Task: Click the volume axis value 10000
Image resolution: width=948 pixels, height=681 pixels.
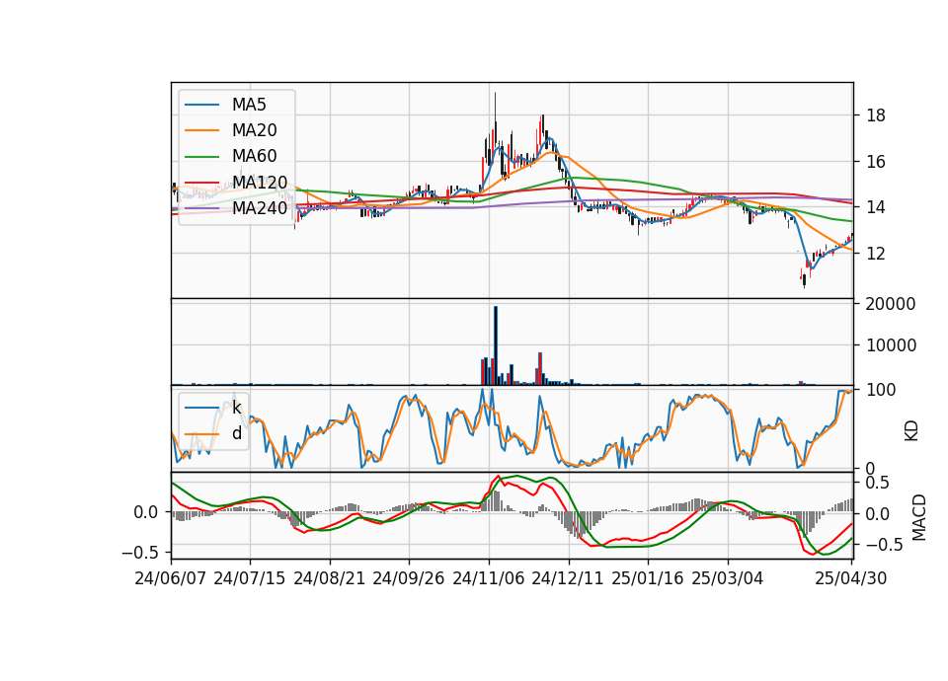Action: point(891,345)
